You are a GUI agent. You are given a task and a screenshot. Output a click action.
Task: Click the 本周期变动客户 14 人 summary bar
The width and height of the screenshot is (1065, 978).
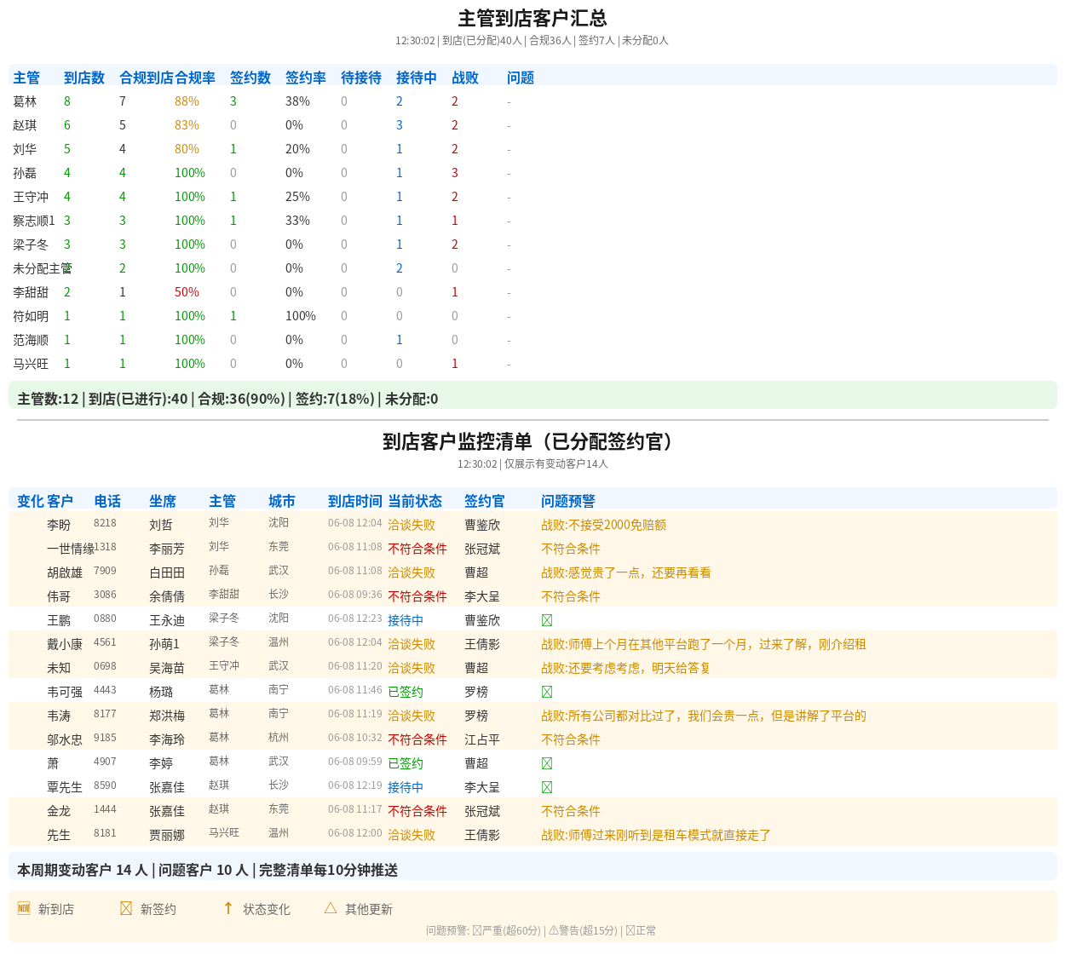tap(532, 867)
